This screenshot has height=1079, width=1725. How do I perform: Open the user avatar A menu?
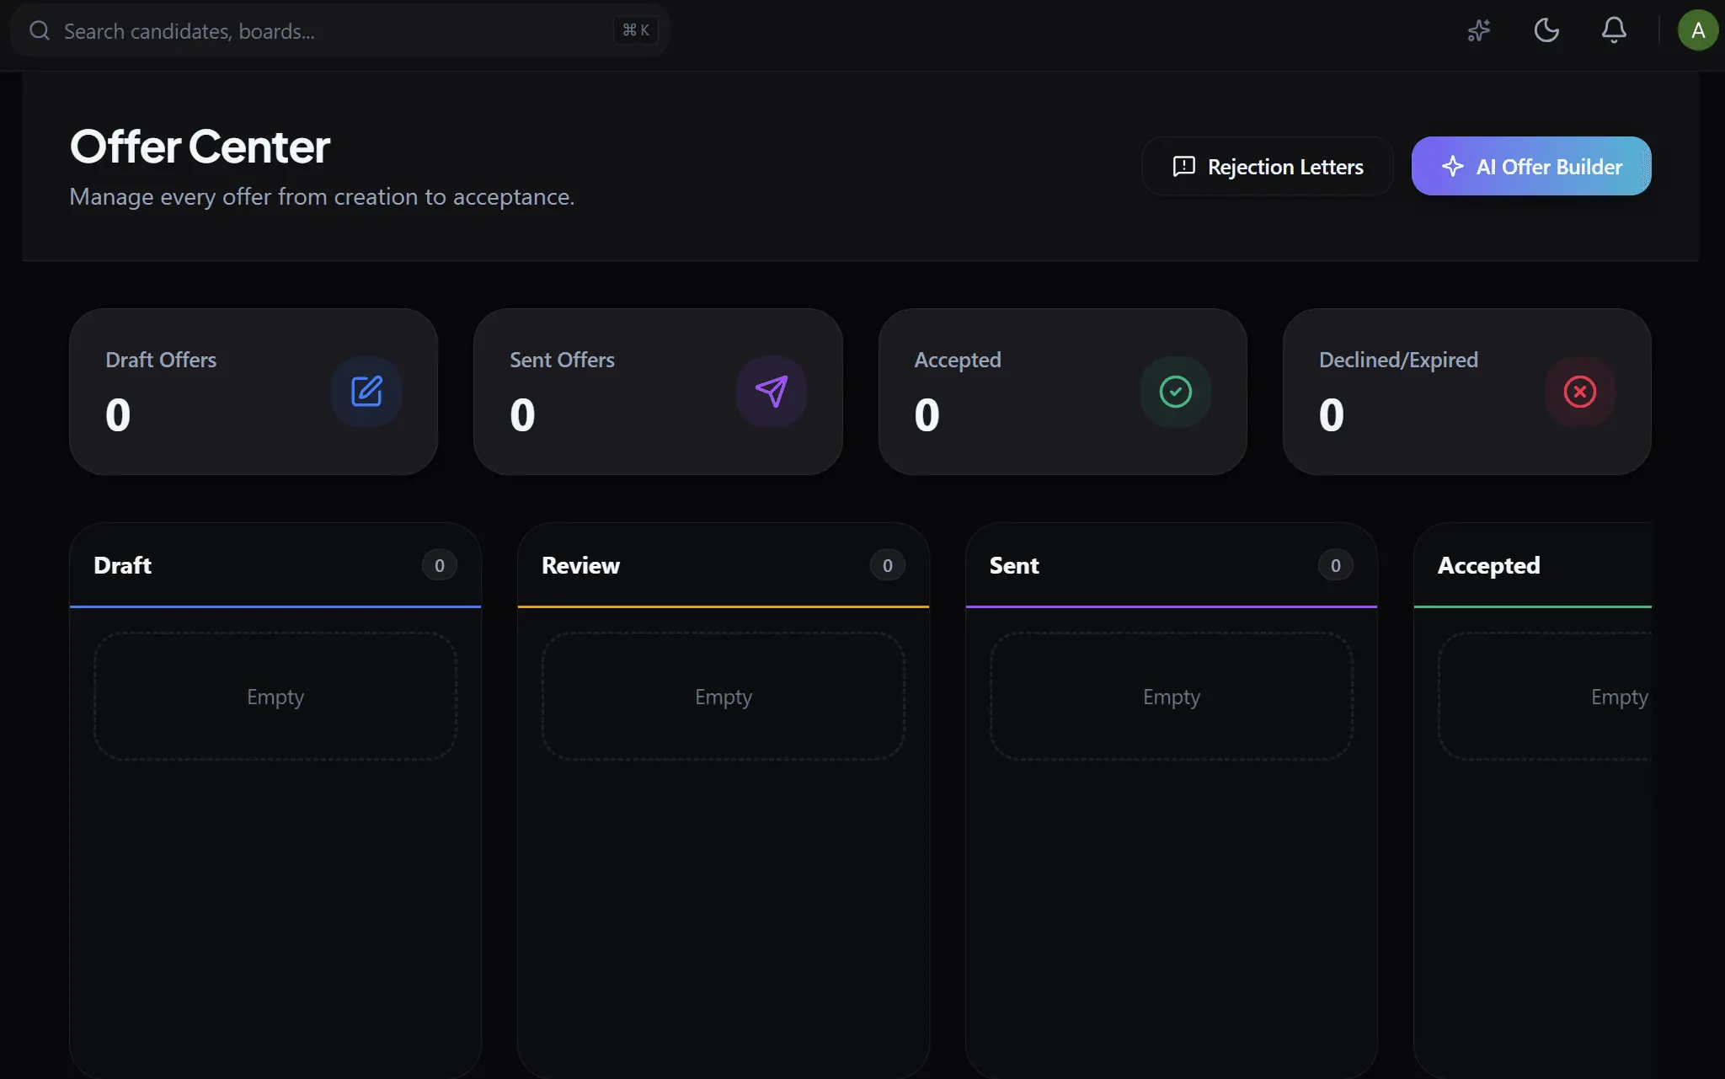(x=1698, y=31)
